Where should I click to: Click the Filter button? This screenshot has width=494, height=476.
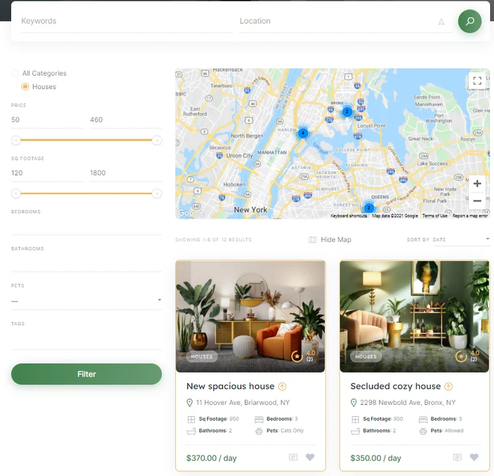point(86,374)
